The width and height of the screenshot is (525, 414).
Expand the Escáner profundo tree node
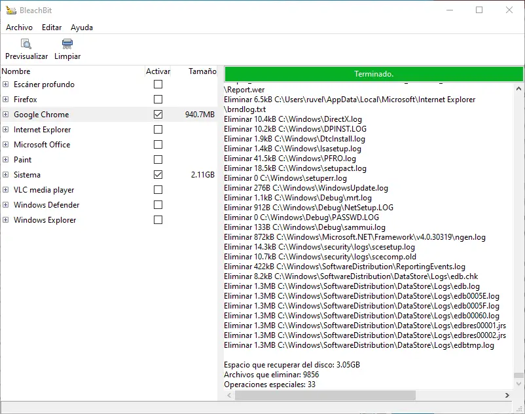point(5,84)
